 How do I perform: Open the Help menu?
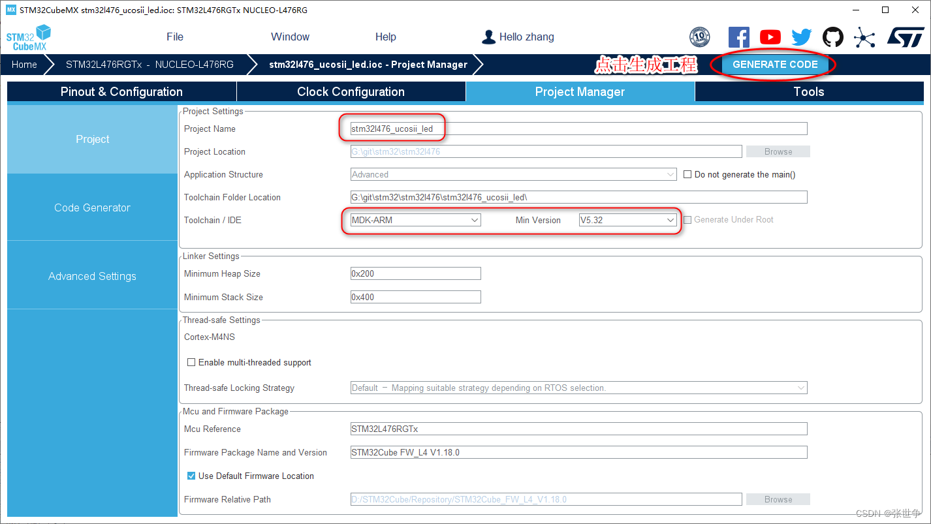(x=386, y=37)
